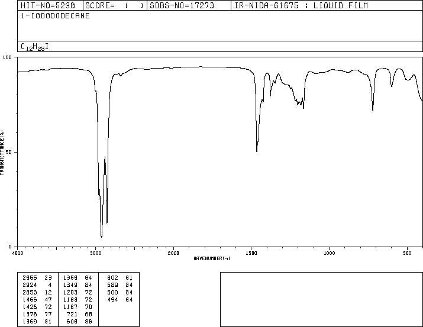Click the WAVENUMBER x-axis title
The height and width of the screenshot is (327, 423).
pyautogui.click(x=212, y=258)
